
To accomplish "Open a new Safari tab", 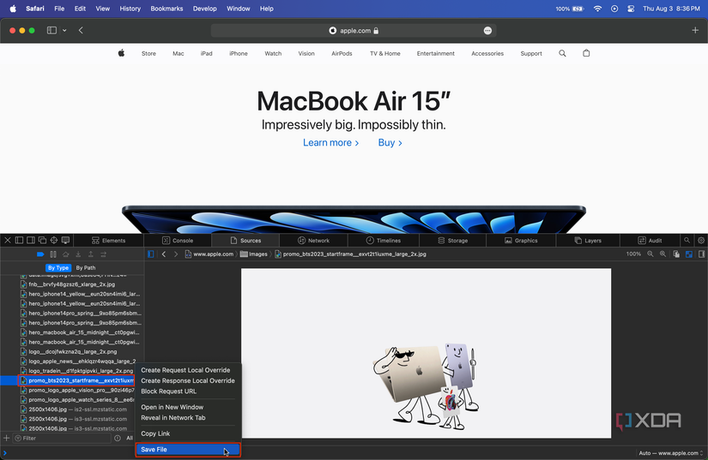I will coord(695,30).
